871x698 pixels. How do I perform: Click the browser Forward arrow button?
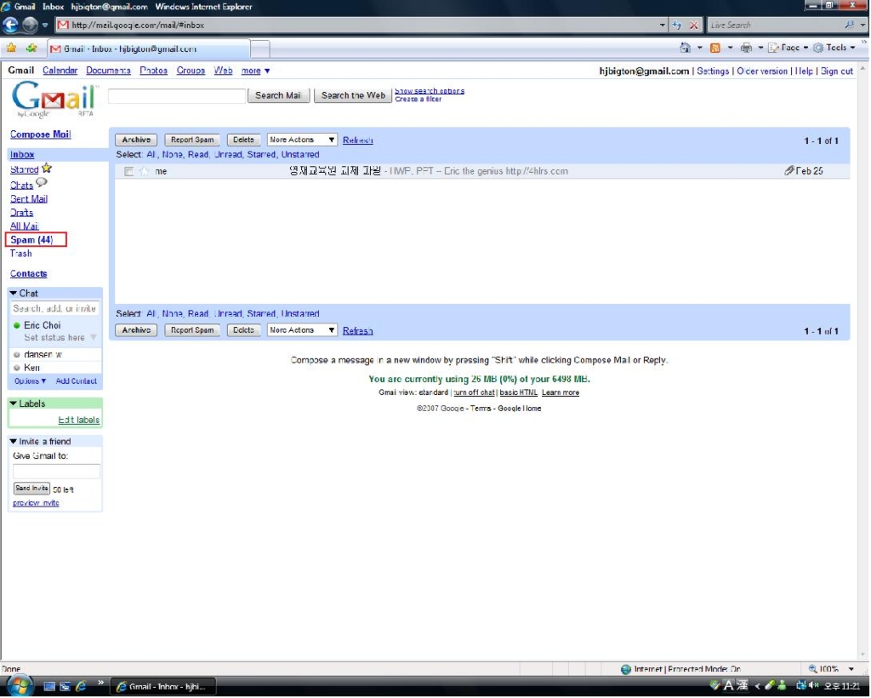tap(30, 25)
